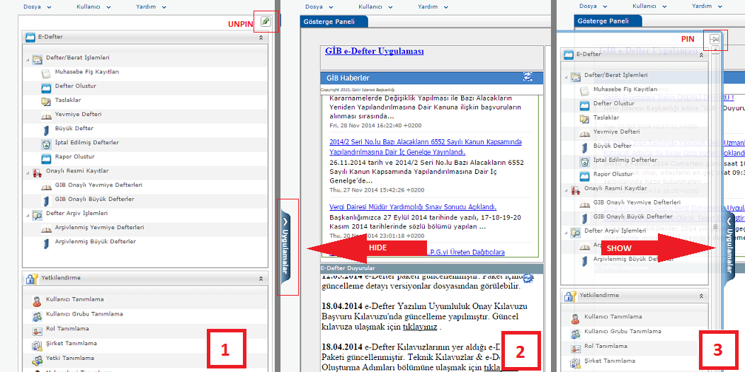The image size is (745, 372).
Task: Select Muhasebe Fiş Kayıtları text in right panel
Action: 625,88
